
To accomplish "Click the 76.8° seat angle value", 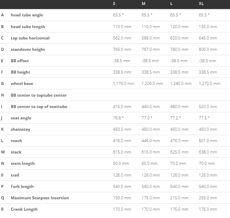I will click(x=118, y=118).
